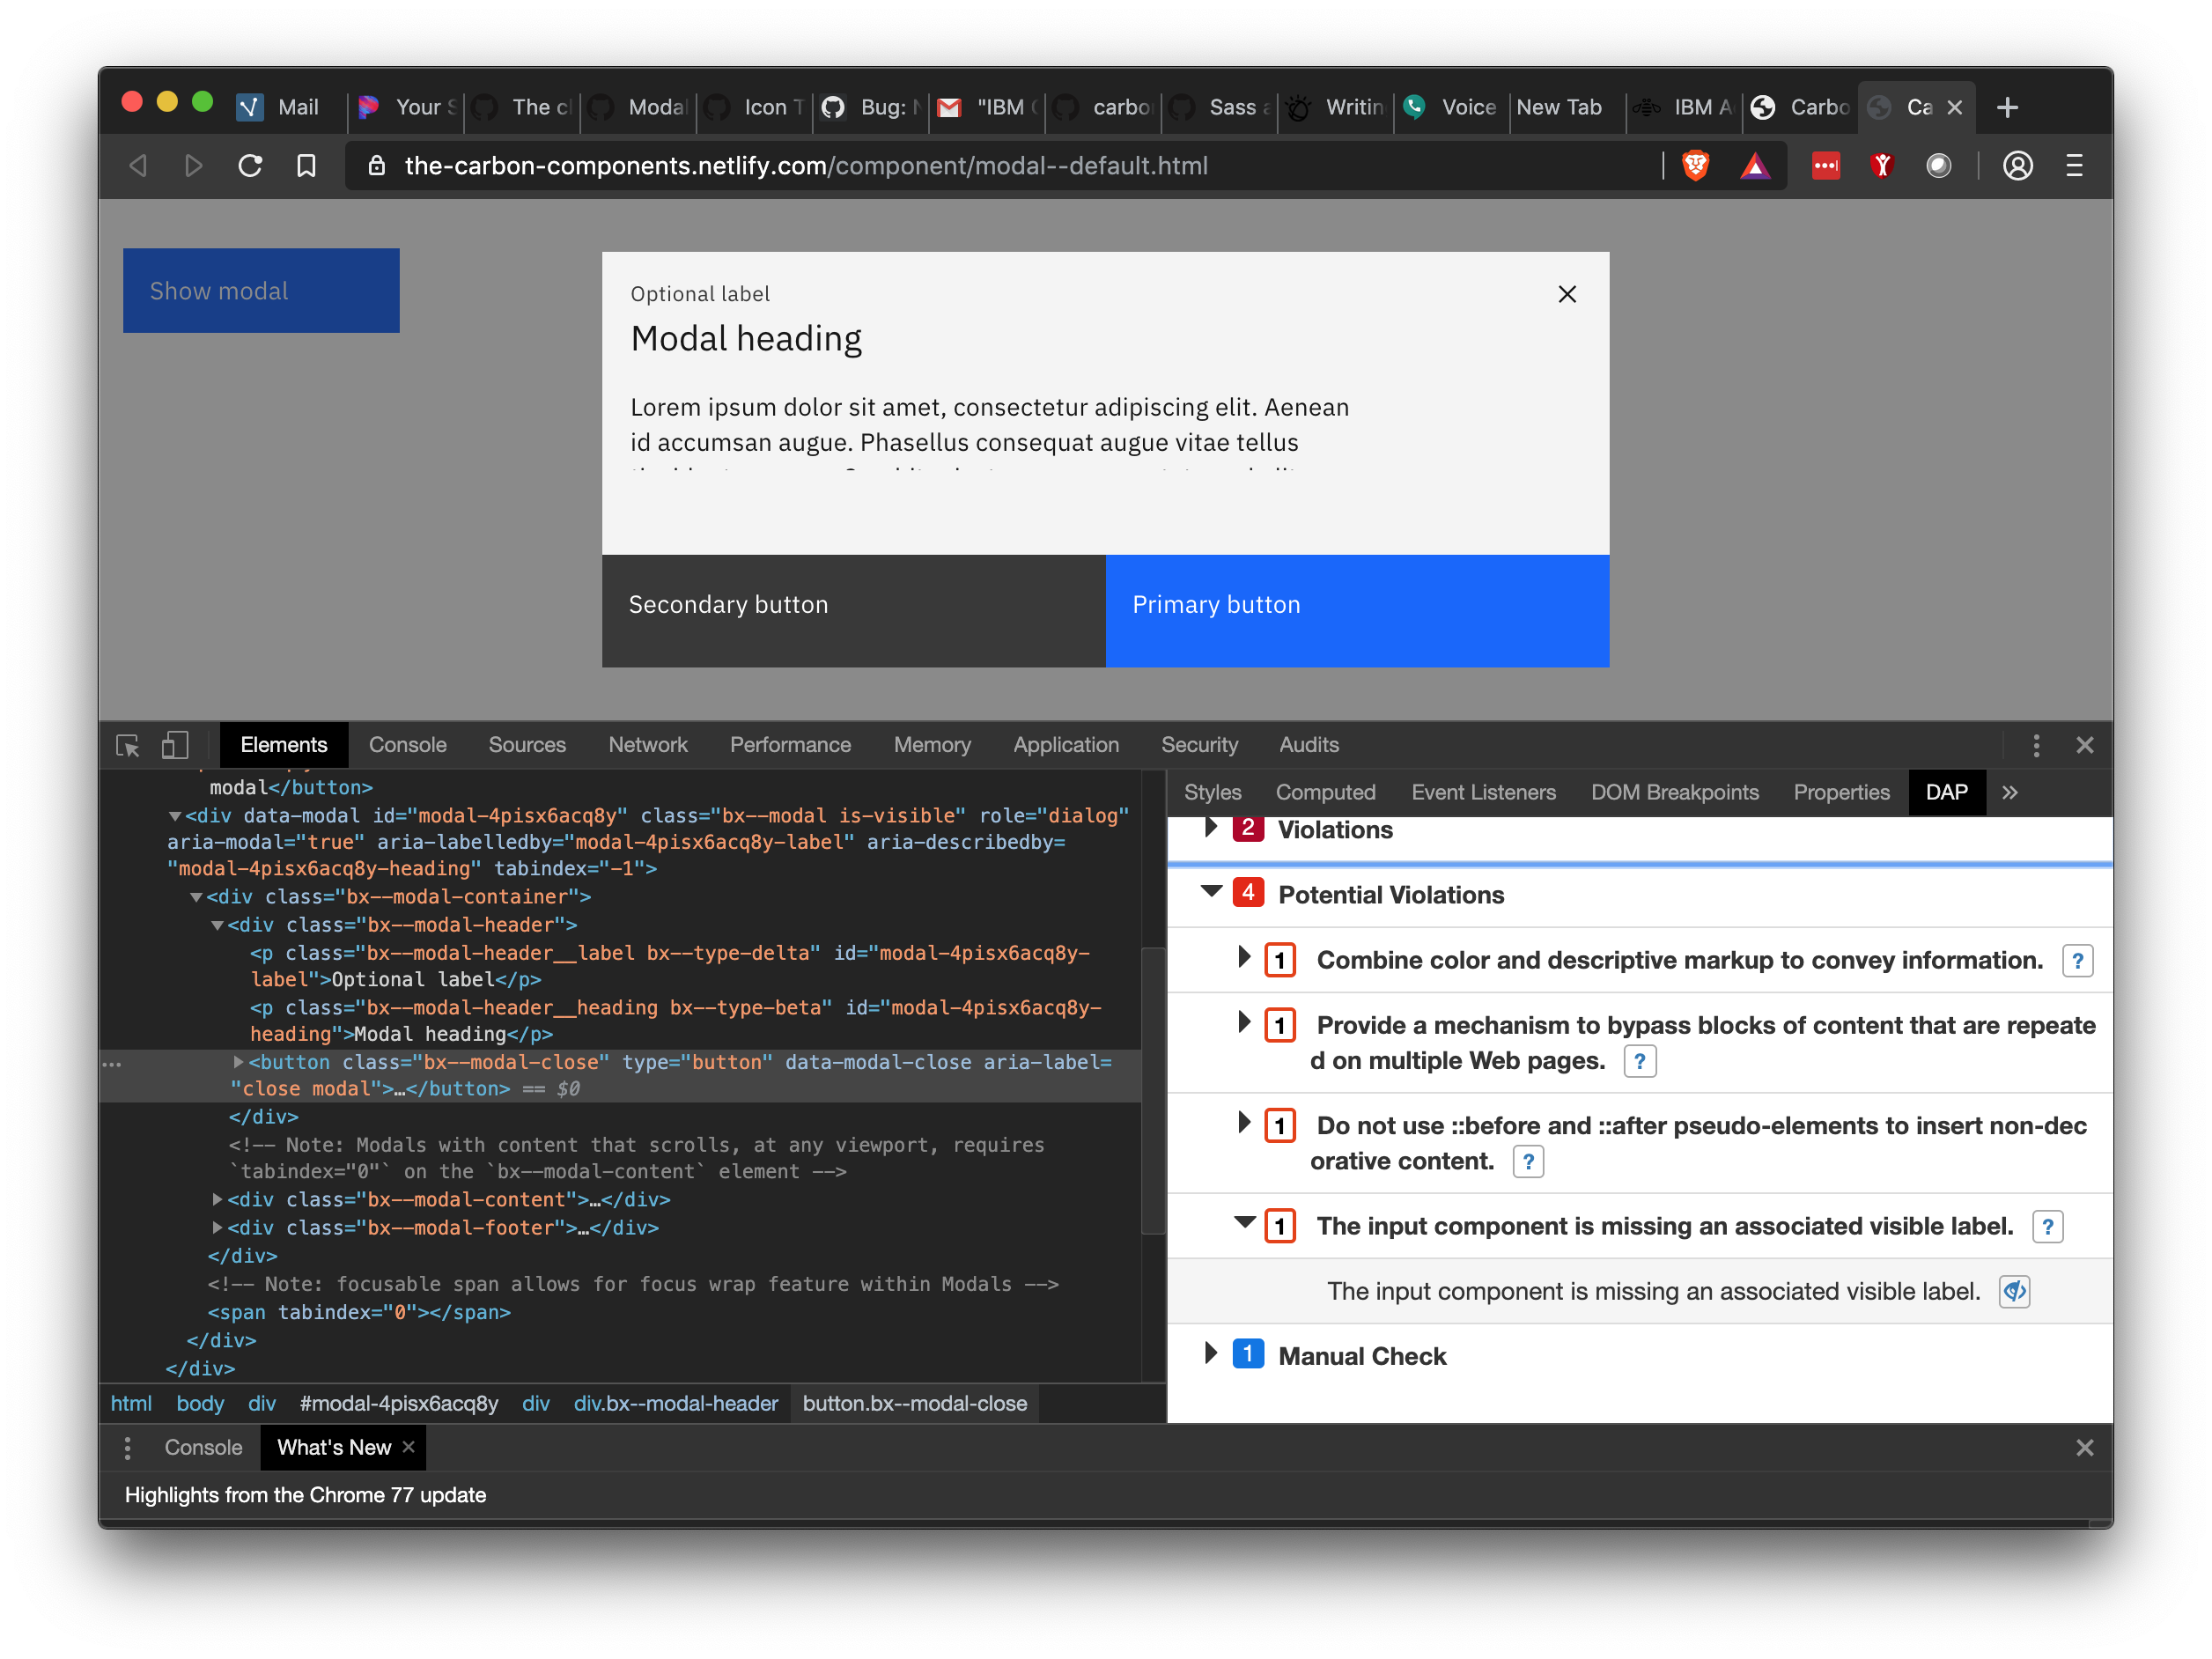
Task: Open the Computed styles tab
Action: [1325, 792]
